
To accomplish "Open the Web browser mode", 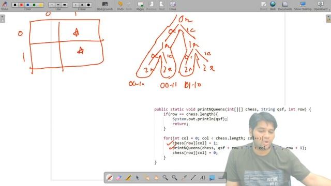I will point(273,6).
